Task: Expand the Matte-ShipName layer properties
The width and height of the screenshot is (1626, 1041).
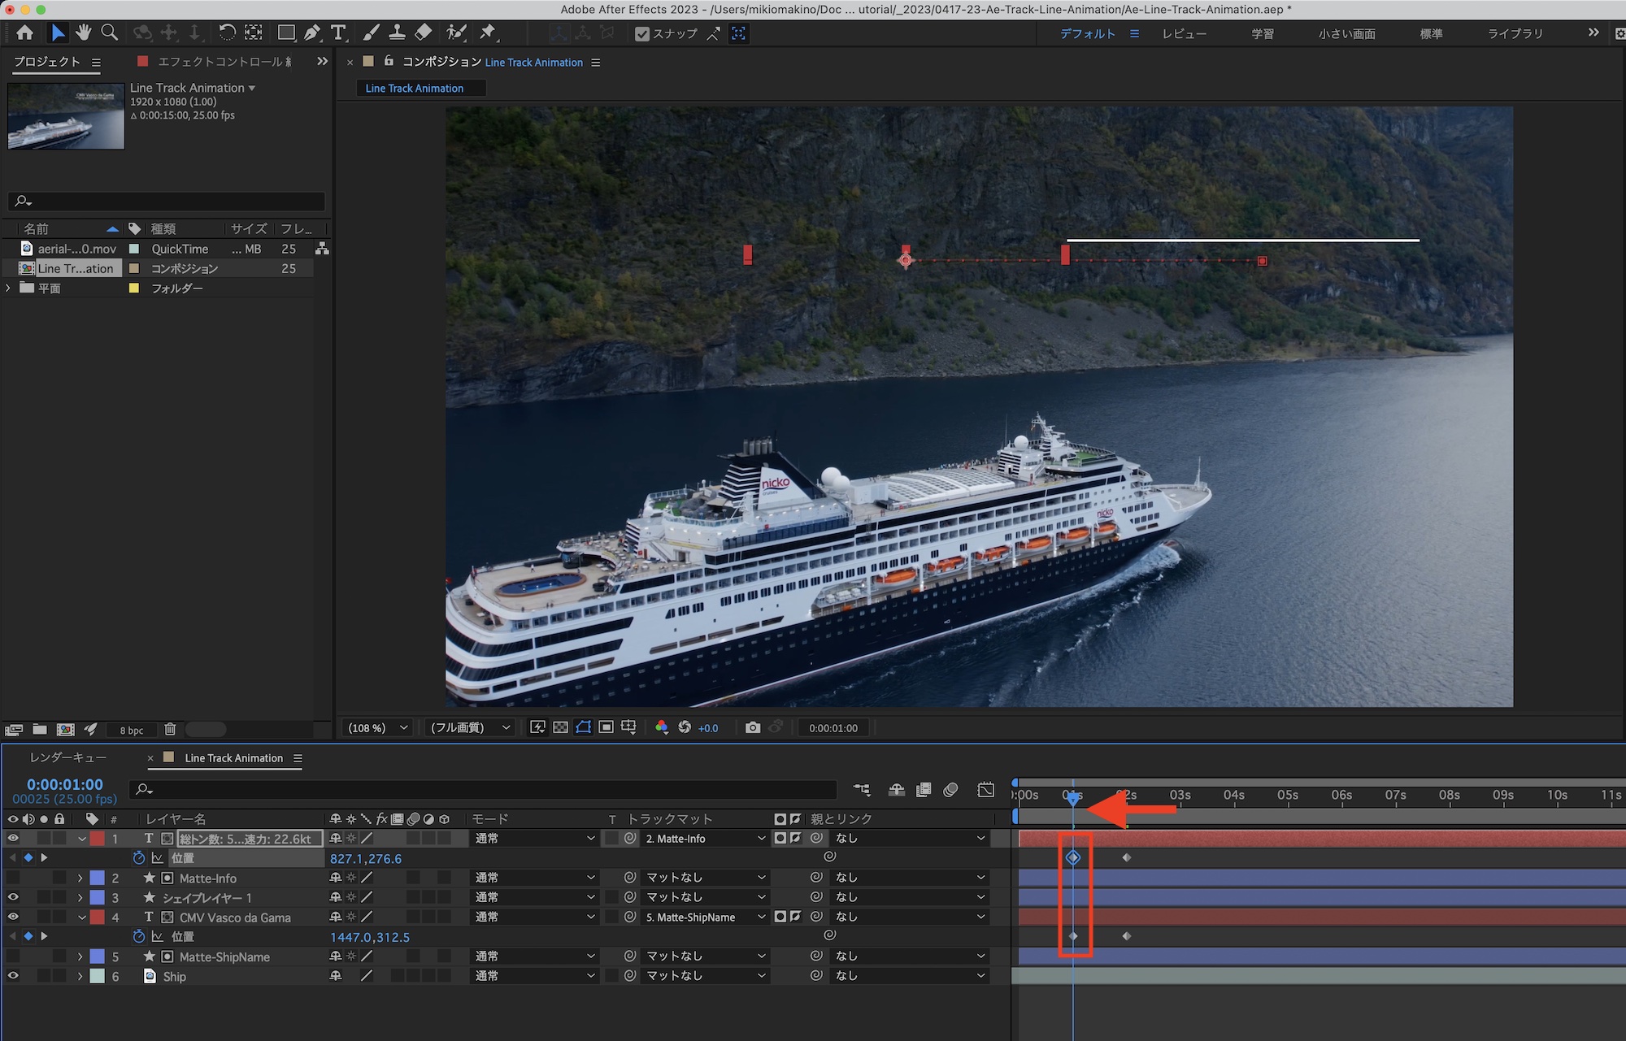Action: click(x=80, y=956)
